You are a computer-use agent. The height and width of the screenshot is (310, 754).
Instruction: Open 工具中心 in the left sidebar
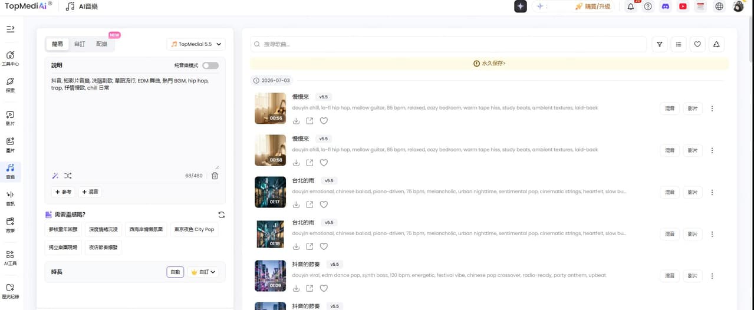point(10,58)
